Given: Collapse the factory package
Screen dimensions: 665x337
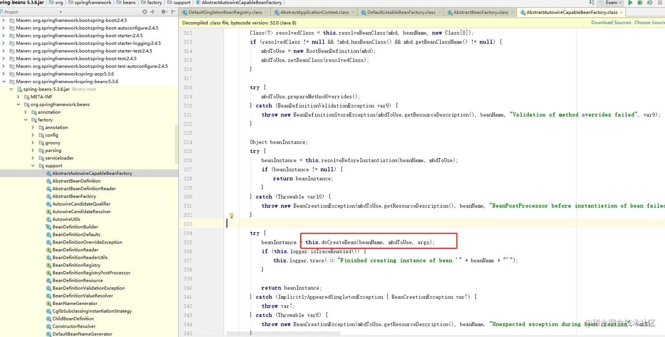Looking at the screenshot, I should point(26,120).
